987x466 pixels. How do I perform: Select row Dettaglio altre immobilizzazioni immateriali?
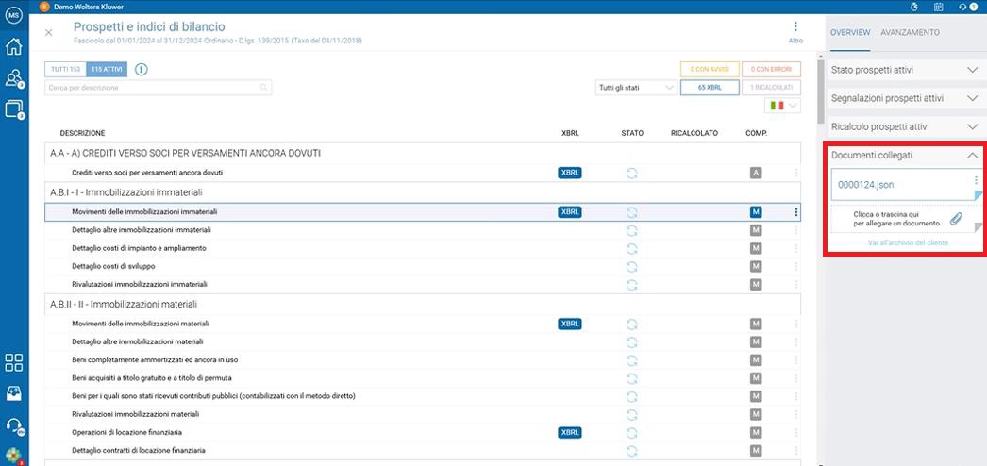[x=423, y=230]
